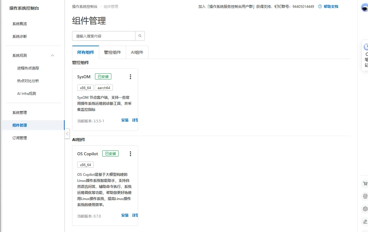
Task: Open 系统管理 in the sidebar
Action: [20, 113]
